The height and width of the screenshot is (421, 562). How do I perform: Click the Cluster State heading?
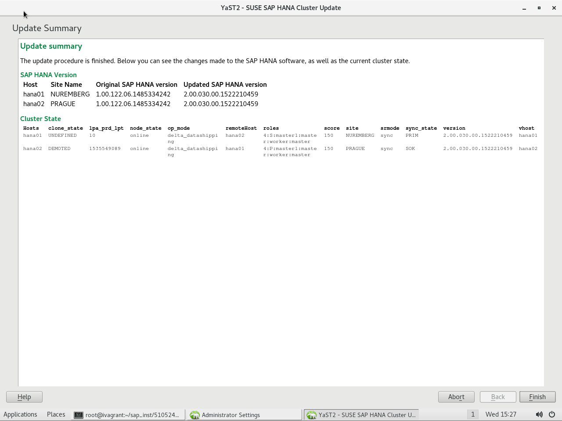40,119
